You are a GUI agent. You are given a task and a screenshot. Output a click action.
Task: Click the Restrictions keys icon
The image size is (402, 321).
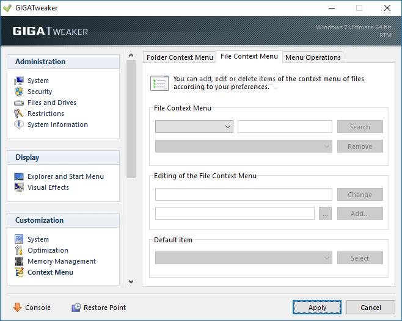point(19,114)
